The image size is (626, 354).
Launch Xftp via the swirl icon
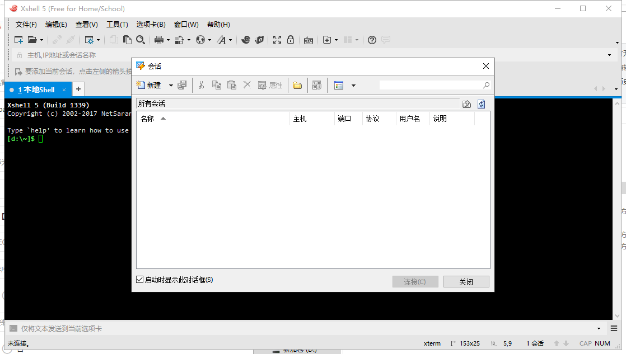click(246, 40)
